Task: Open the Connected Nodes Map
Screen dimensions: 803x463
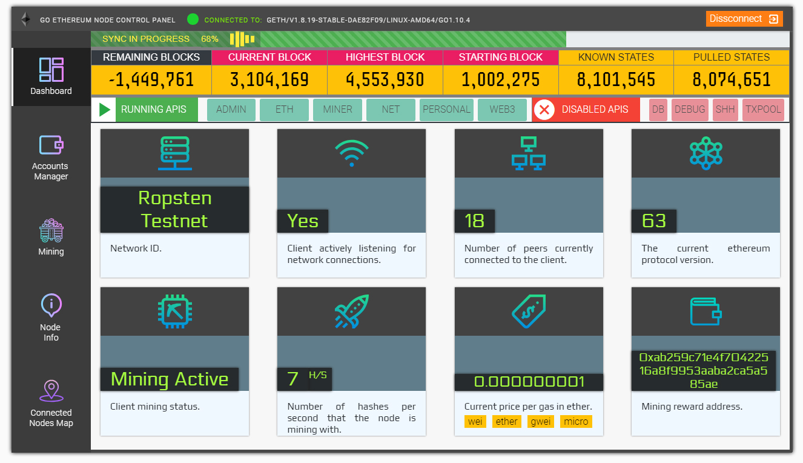Action: click(x=51, y=404)
